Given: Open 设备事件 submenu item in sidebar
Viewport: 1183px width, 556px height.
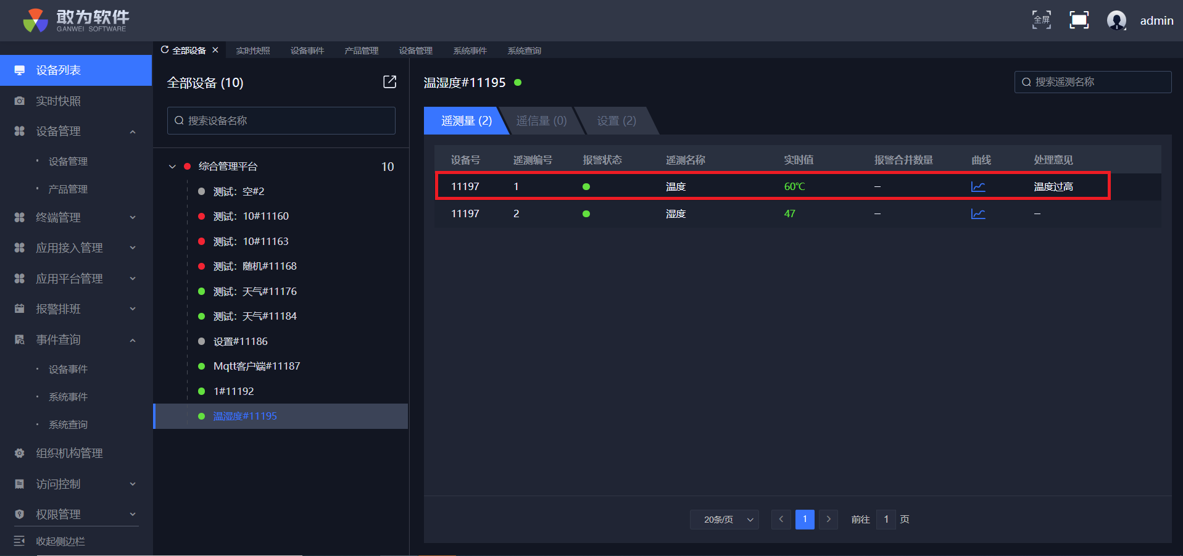Looking at the screenshot, I should tap(68, 369).
